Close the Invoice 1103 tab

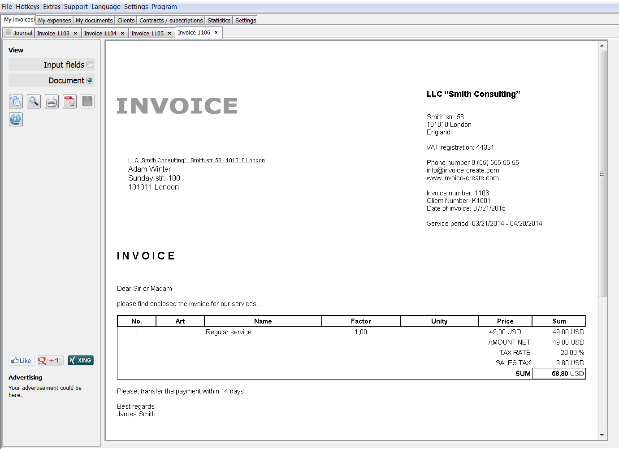tap(75, 33)
